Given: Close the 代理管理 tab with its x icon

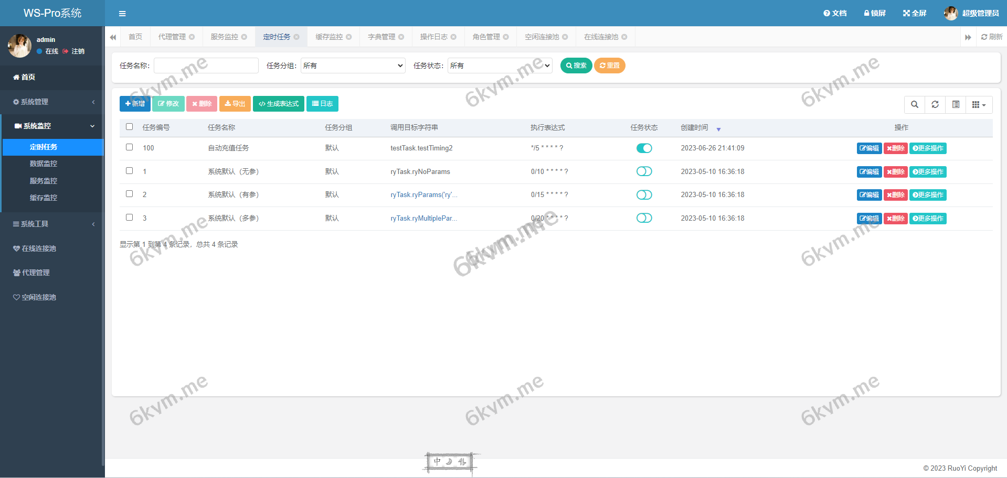Looking at the screenshot, I should pos(192,37).
